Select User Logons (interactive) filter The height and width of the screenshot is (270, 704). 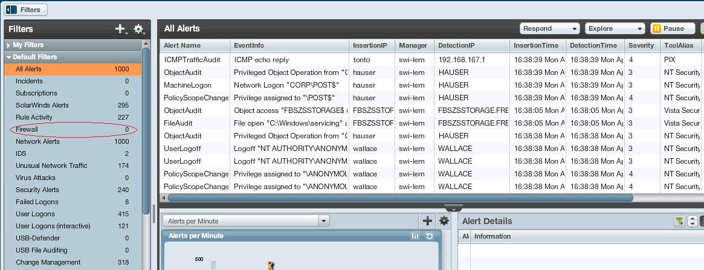point(73,227)
